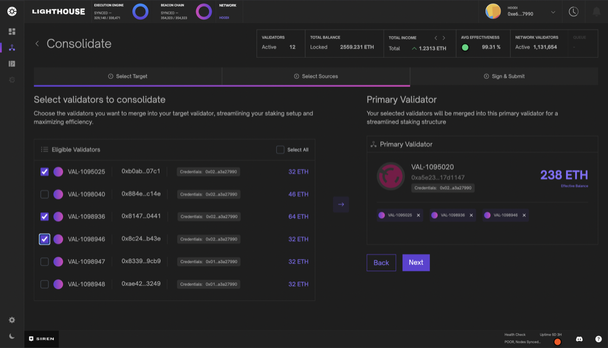This screenshot has width=608, height=348.
Task: Click the history clock icon
Action: (x=574, y=11)
